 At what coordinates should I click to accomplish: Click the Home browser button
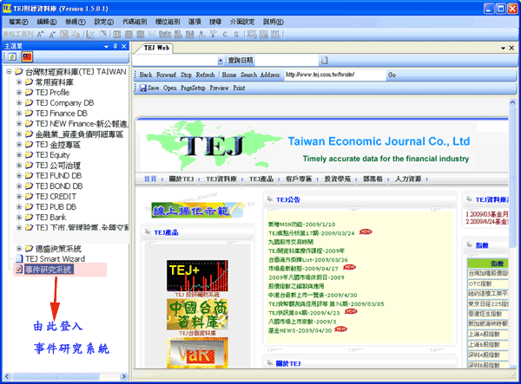click(229, 75)
